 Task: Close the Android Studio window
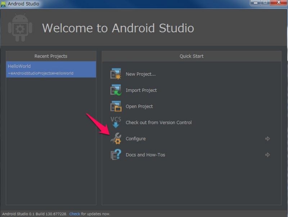[279, 3]
